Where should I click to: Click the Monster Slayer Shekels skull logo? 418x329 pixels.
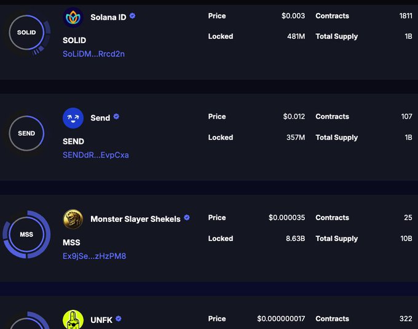[x=73, y=219]
